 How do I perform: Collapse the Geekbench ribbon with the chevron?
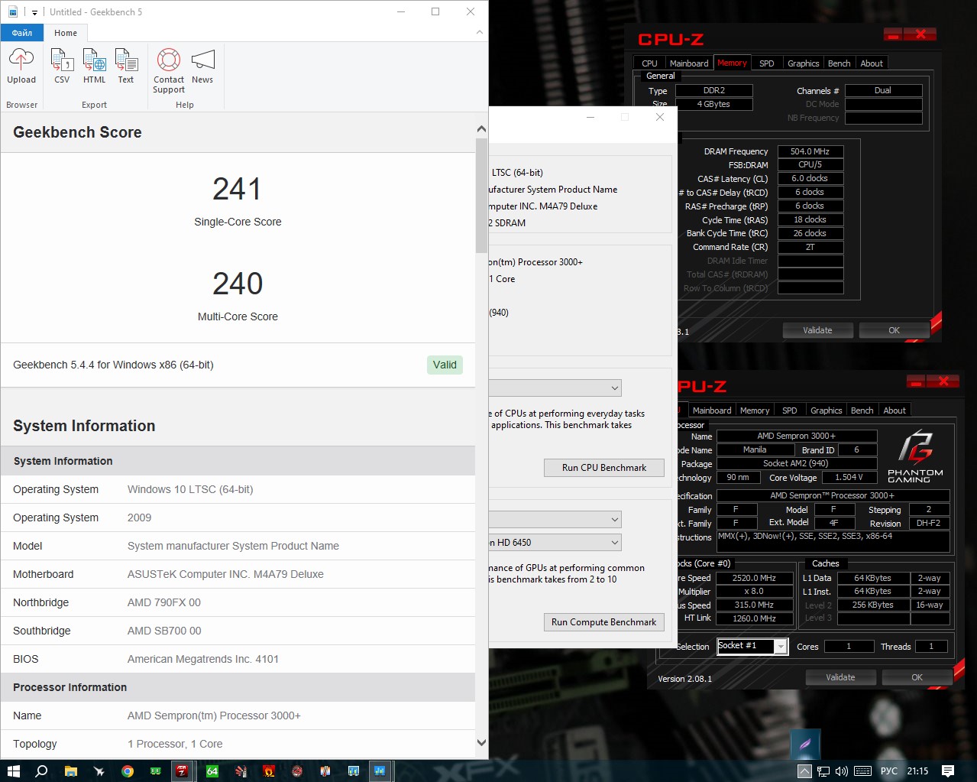479,32
